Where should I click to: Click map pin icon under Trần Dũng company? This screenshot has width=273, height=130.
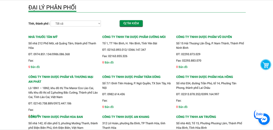103,107
